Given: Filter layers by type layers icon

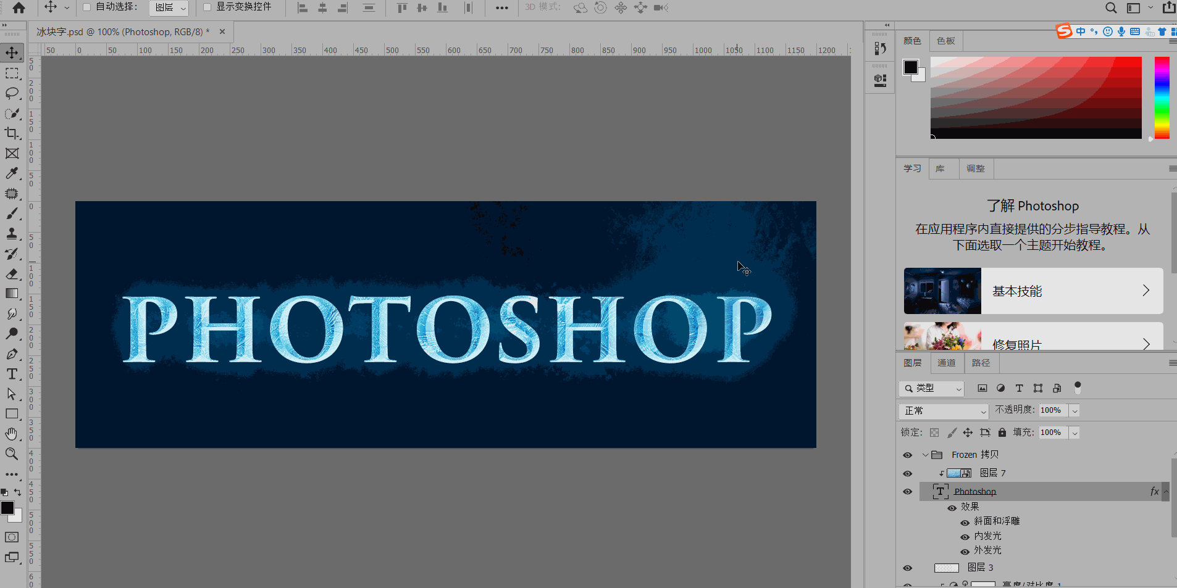Looking at the screenshot, I should pyautogui.click(x=1020, y=388).
